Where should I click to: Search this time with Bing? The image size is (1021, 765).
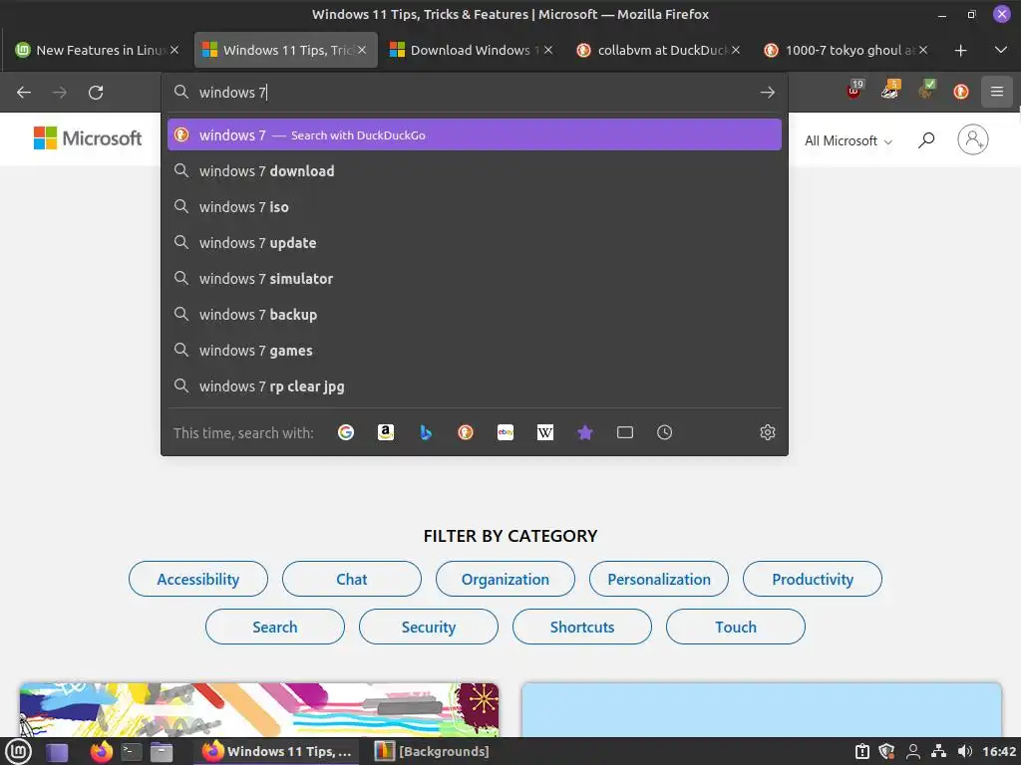pos(425,432)
